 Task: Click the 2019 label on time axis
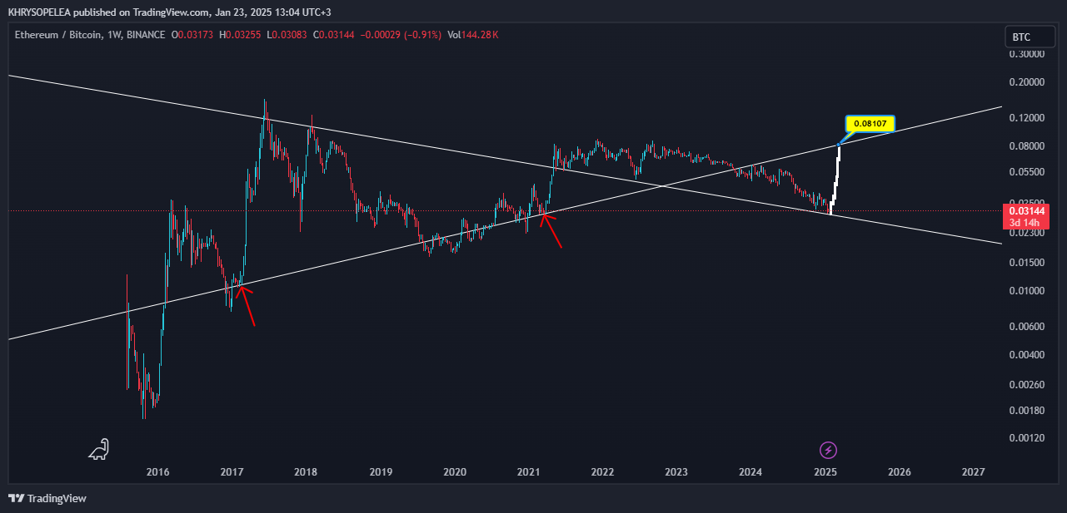coord(381,472)
